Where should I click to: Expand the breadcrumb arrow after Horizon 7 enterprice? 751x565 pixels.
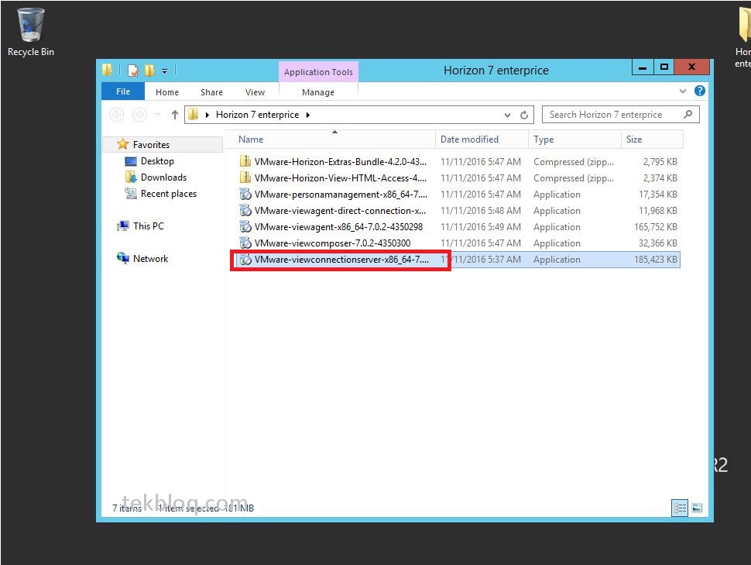tap(308, 115)
